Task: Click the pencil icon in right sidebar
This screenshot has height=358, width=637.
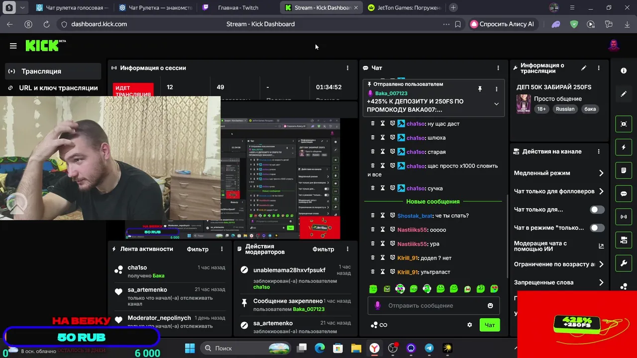Action: click(x=624, y=93)
